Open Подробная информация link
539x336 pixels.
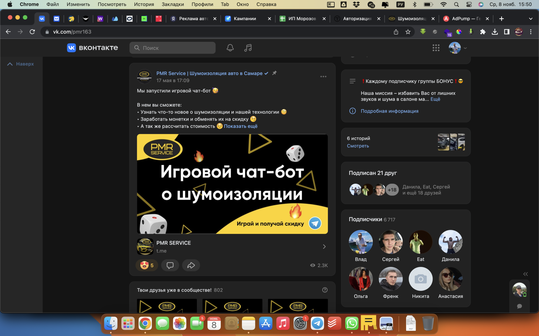(389, 111)
